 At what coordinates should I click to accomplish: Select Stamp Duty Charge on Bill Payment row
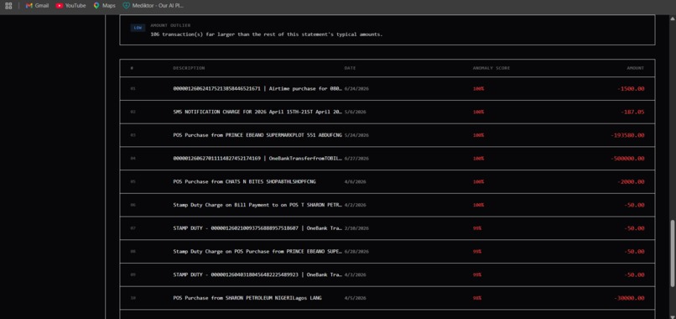(x=257, y=205)
